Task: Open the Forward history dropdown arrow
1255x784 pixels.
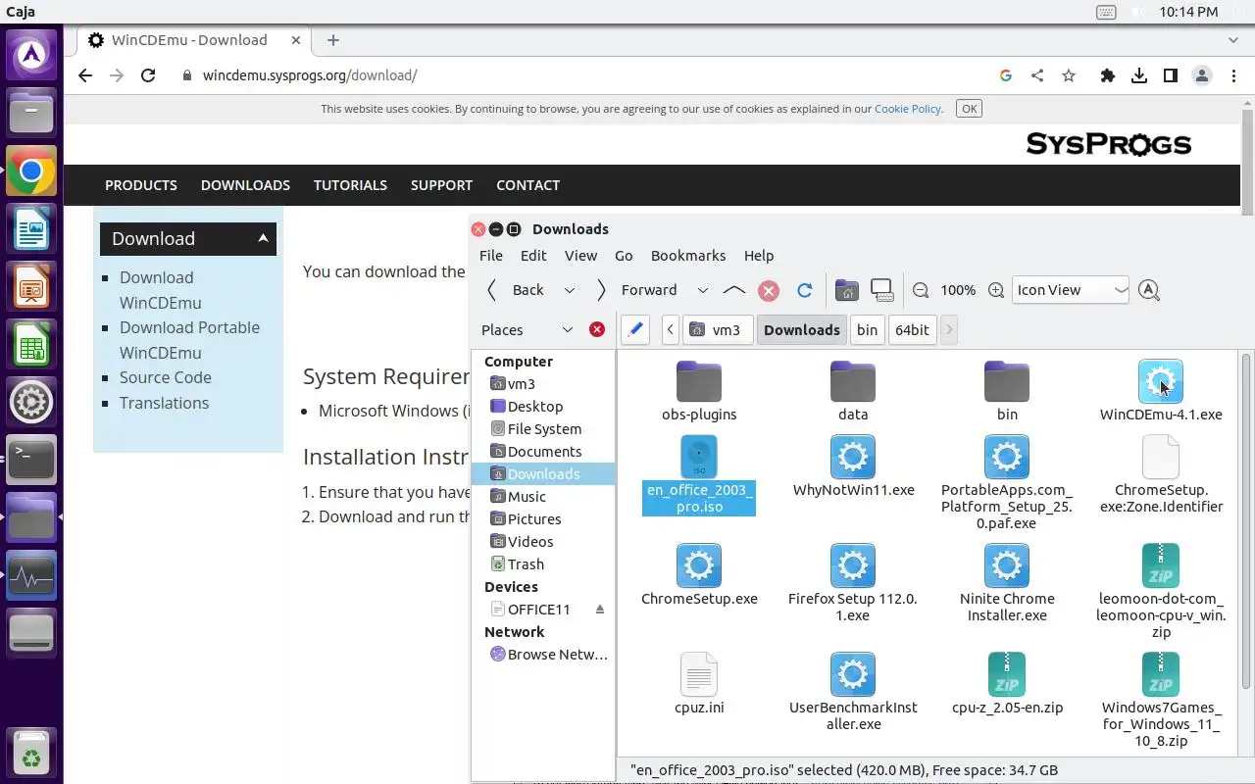Action: [x=702, y=290]
